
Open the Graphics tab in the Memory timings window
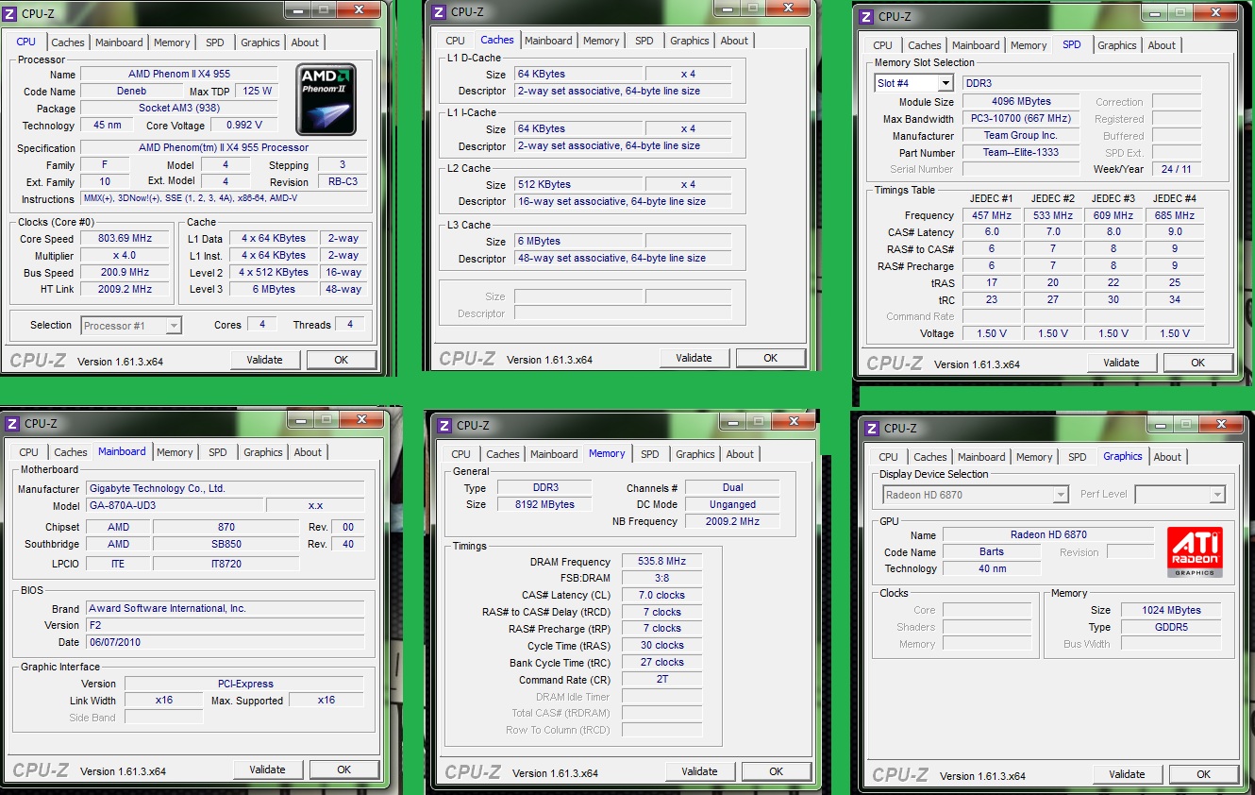tap(695, 454)
